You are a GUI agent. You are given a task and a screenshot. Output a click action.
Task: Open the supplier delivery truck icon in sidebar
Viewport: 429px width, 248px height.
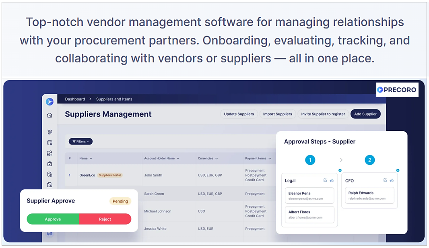[49, 132]
